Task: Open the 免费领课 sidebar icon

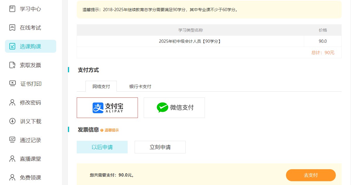Action: click(12, 177)
